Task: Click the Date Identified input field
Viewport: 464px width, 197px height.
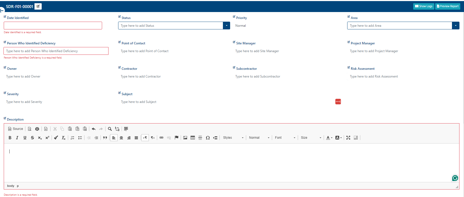Action: pyautogui.click(x=53, y=26)
